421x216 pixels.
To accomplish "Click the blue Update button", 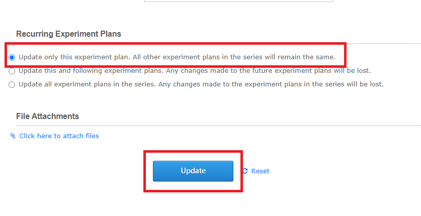I will click(x=193, y=171).
